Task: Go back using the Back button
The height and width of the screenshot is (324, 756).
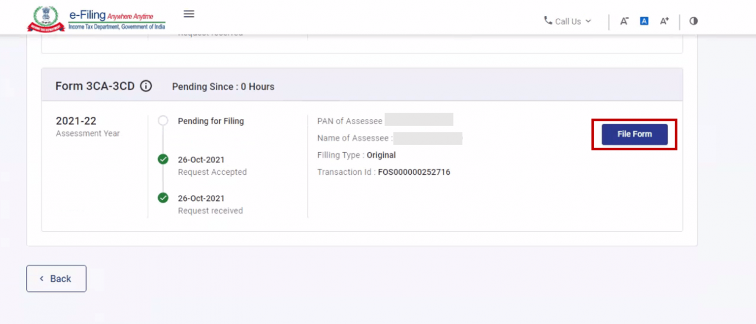Action: (56, 279)
